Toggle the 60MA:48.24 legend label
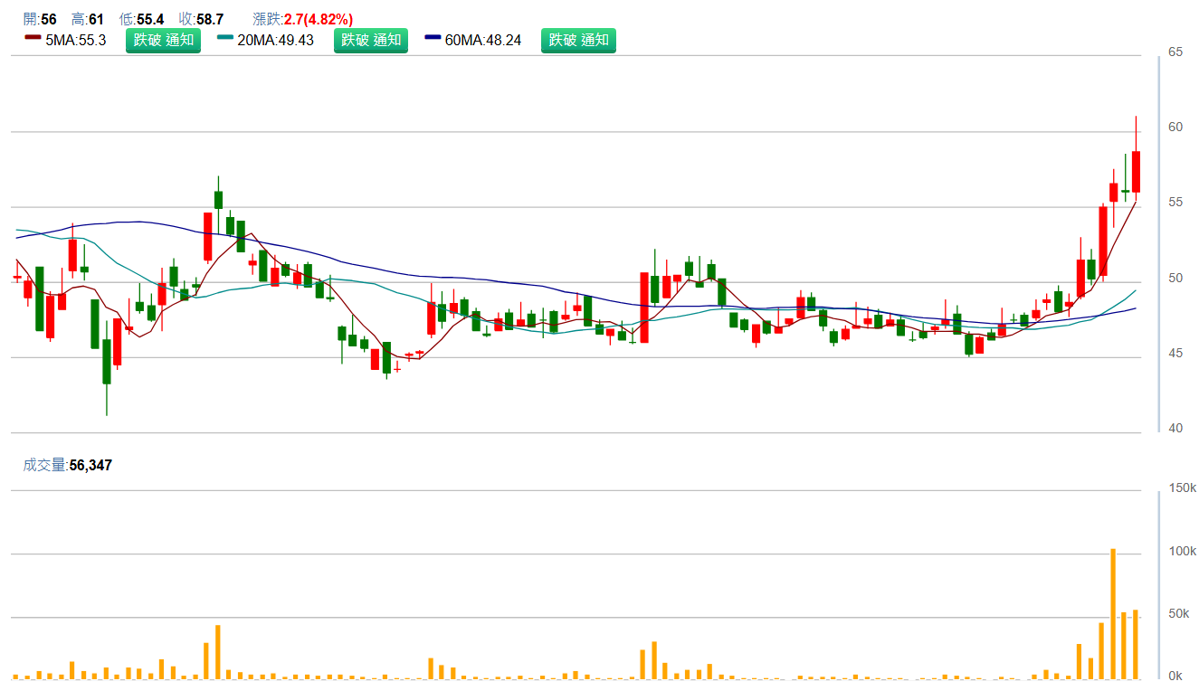Viewport: 1199px width, 691px height. coord(483,41)
